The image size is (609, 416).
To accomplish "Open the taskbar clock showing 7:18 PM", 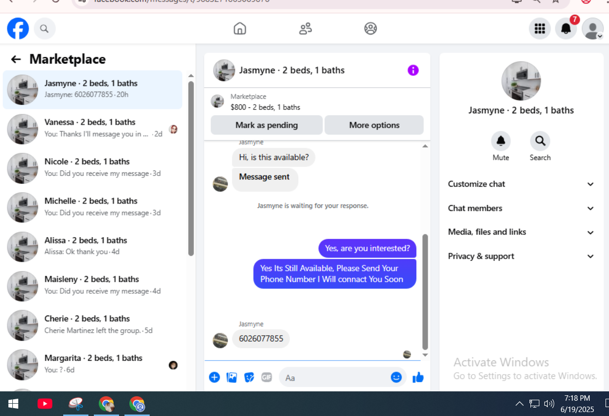I will click(x=577, y=404).
